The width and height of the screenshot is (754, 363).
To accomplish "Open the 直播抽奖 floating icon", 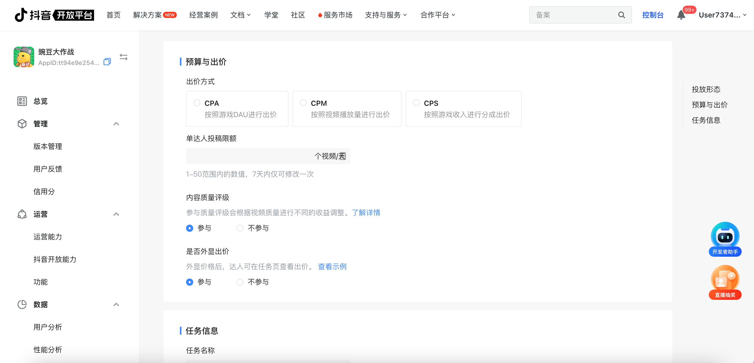I will click(x=725, y=282).
